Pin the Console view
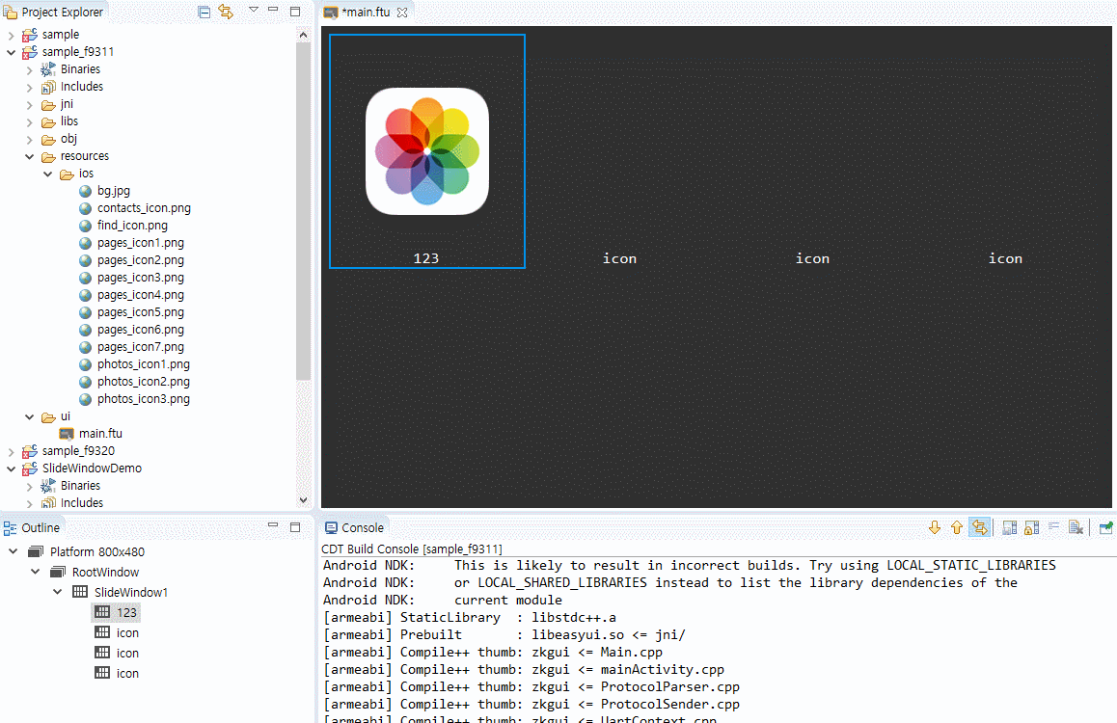This screenshot has width=1117, height=723. (x=1105, y=527)
